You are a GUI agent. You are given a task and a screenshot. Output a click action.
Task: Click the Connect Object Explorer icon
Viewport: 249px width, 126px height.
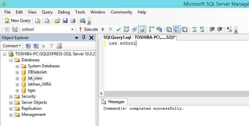click(28, 46)
